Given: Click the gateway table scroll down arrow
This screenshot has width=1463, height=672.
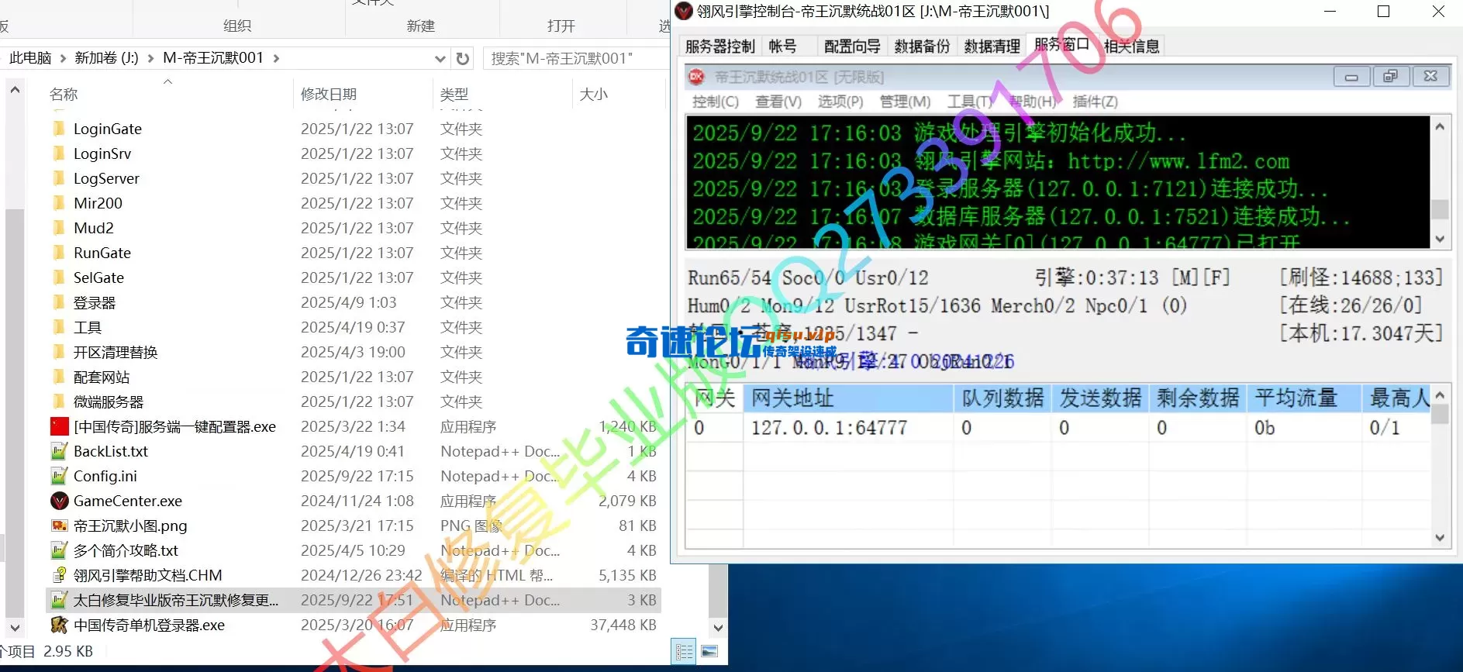Looking at the screenshot, I should click(x=1440, y=538).
